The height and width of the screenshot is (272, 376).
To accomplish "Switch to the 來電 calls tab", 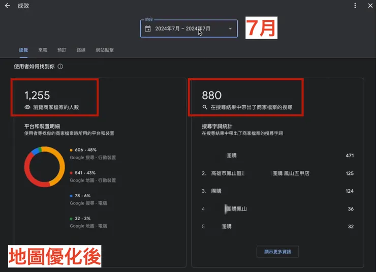I will (43, 50).
